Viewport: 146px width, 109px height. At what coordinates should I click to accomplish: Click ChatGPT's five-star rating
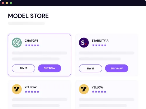[x=32, y=45]
